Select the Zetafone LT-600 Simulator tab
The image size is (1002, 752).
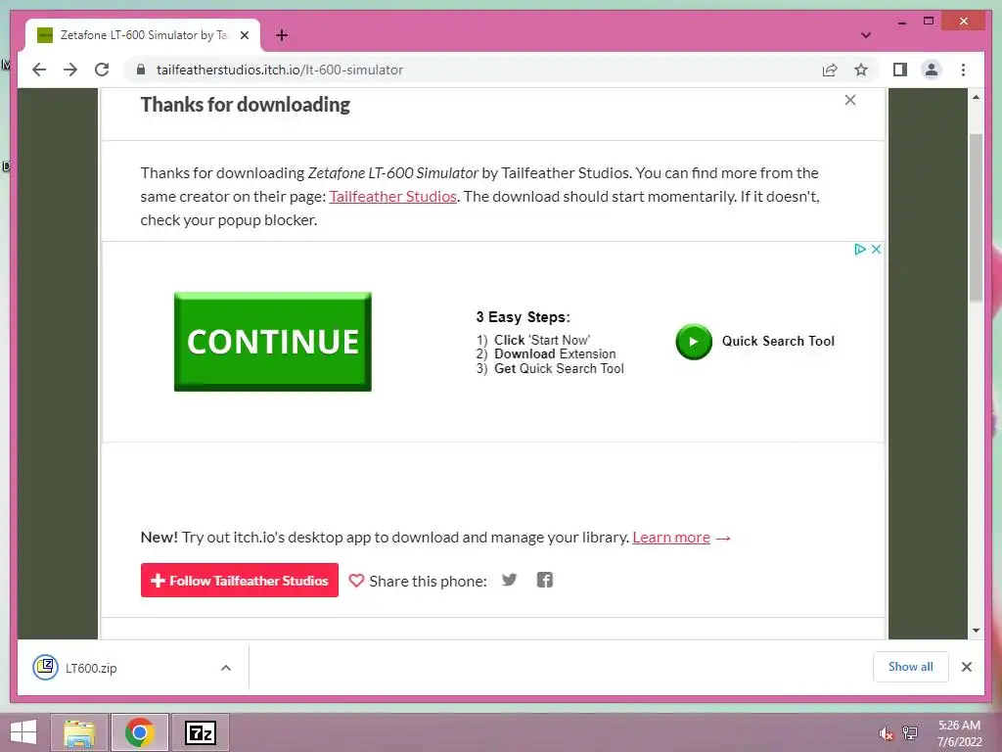(143, 35)
